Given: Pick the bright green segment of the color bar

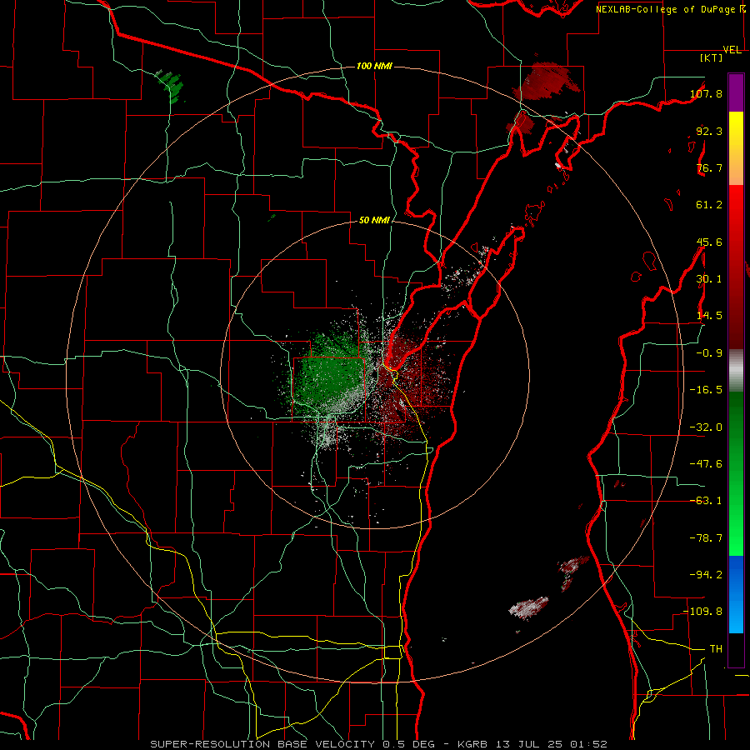Looking at the screenshot, I should click(x=736, y=526).
